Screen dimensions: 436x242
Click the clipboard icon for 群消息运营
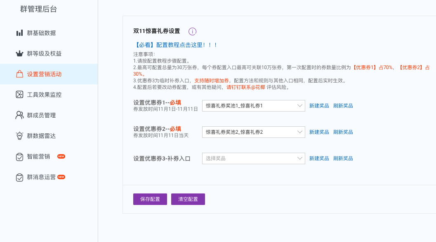pos(19,177)
